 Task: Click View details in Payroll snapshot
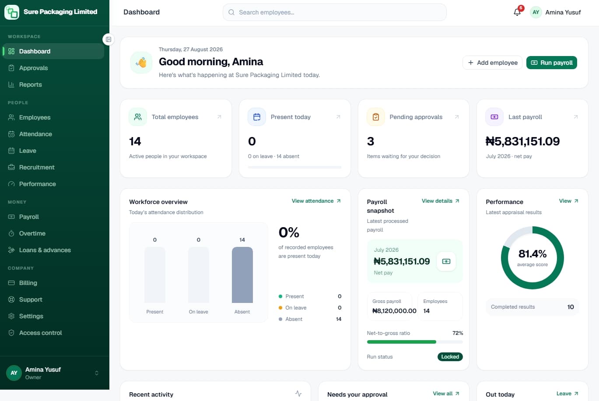[x=441, y=201]
